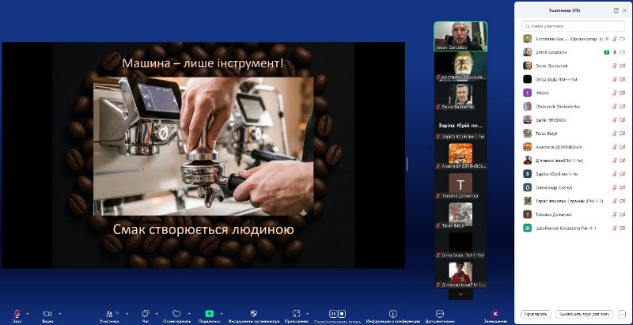Show more video tiles with down arrow

(x=461, y=294)
